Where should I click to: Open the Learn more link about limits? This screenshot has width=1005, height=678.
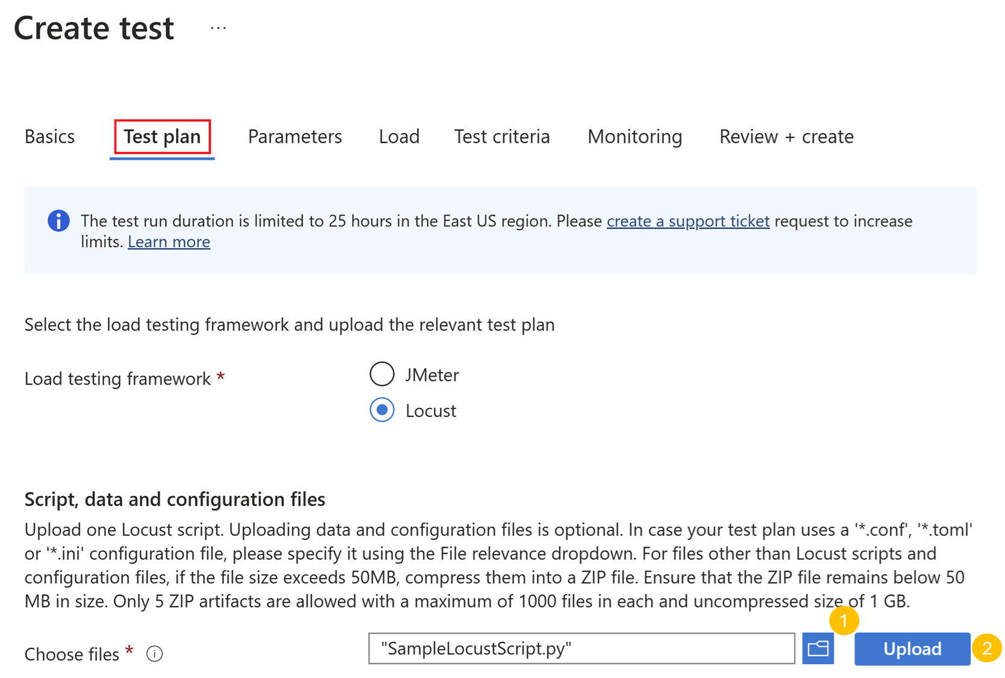(169, 241)
